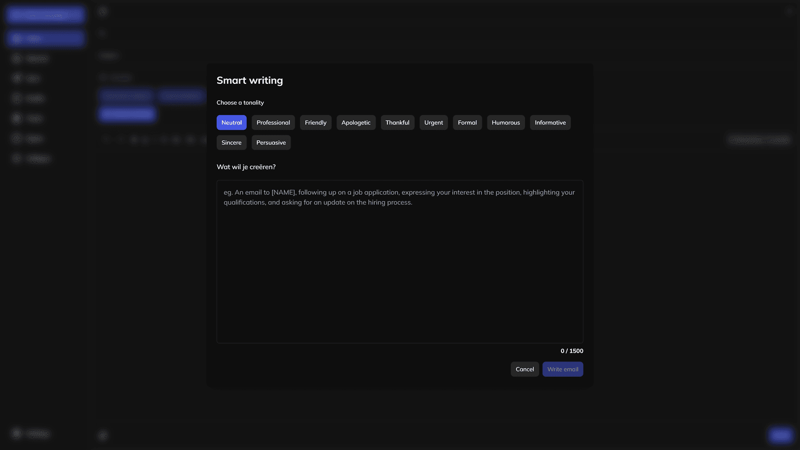The image size is (800, 450).
Task: Click the highlighted button at the sidebar top
Action: 45,15
